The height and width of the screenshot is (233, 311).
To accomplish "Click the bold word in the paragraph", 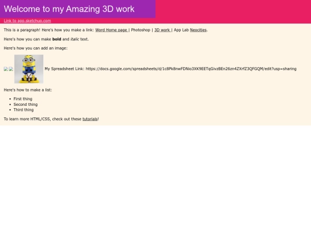I will [56, 39].
